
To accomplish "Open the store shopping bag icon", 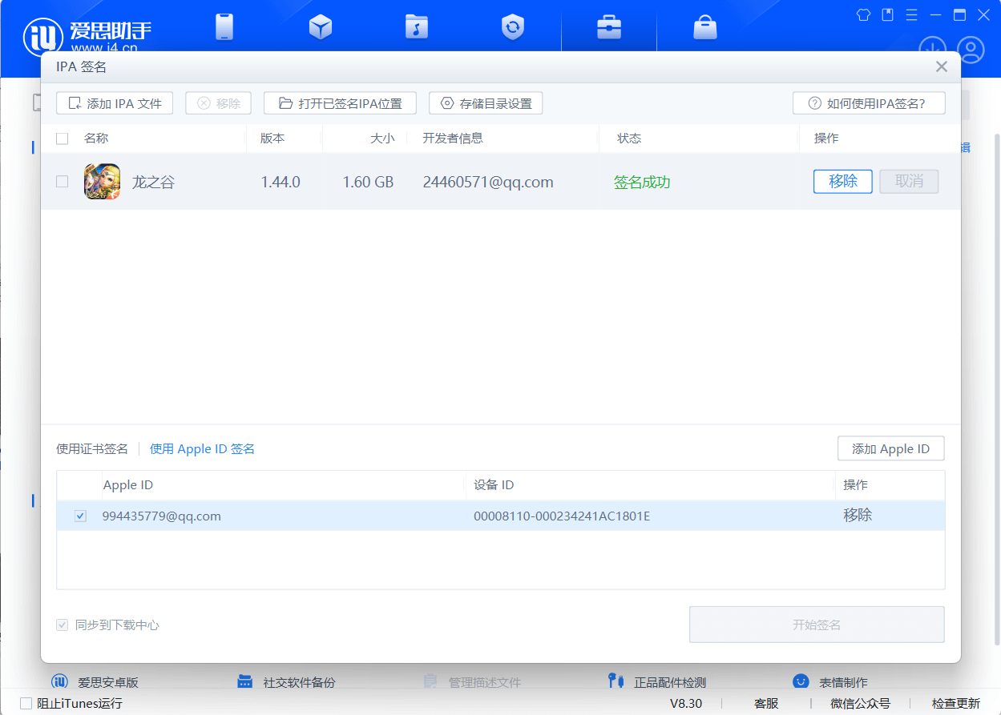I will (704, 27).
